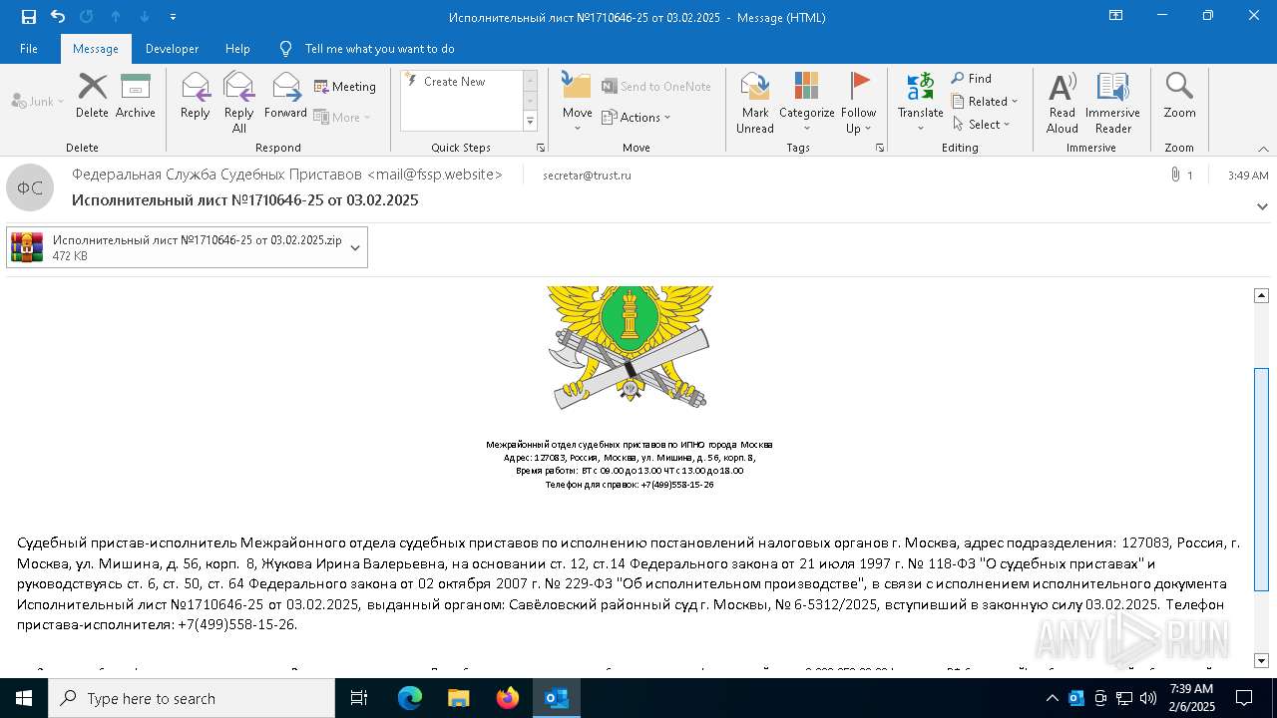Click the scrollbar down arrow in the message
Viewport: 1277px width, 718px height.
(x=1261, y=660)
